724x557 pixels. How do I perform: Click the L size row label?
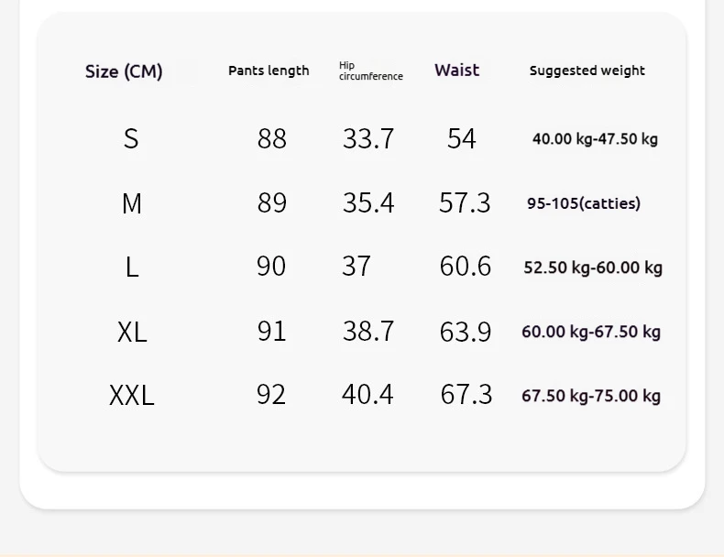pos(132,267)
